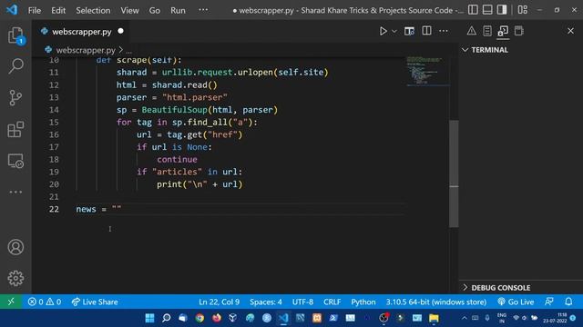Click Ln 22, Col 9 position indicator
Image resolution: width=583 pixels, height=327 pixels.
219,302
